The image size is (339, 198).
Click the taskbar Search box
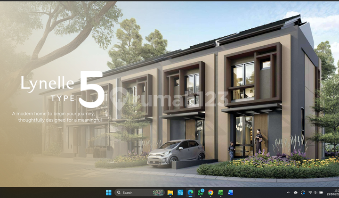pyautogui.click(x=139, y=192)
